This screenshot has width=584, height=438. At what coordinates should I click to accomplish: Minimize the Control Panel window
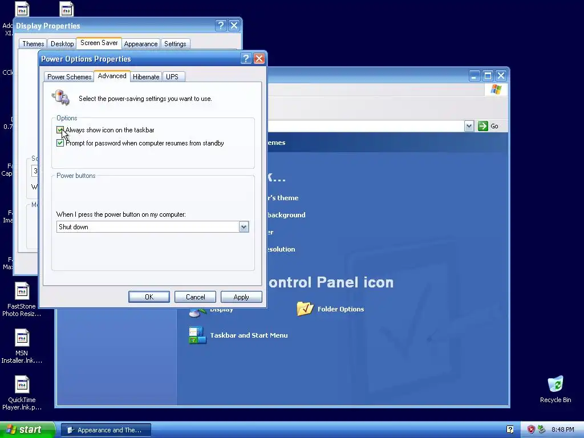pyautogui.click(x=474, y=76)
